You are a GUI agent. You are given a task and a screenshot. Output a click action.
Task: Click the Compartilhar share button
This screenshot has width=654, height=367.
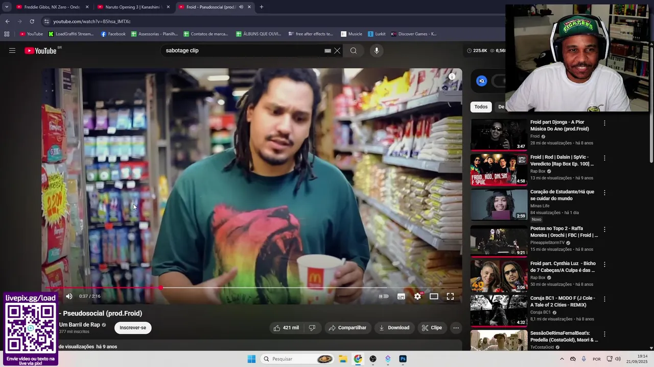click(x=347, y=328)
